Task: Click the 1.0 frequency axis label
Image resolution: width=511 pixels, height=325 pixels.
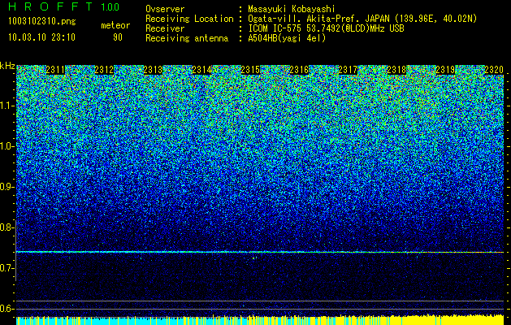Action: point(7,146)
